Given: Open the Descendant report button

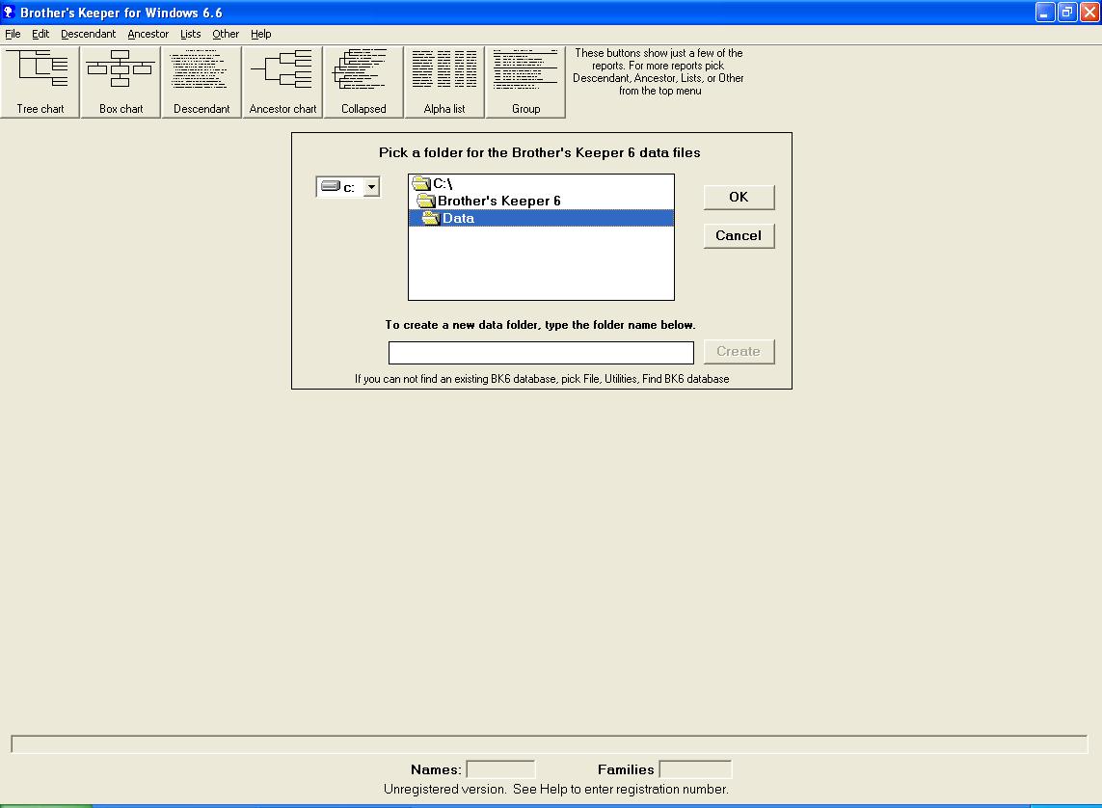Looking at the screenshot, I should [x=202, y=82].
